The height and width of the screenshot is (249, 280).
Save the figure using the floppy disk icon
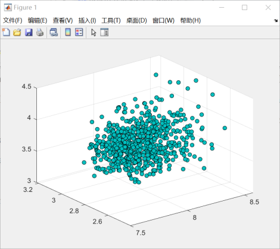pyautogui.click(x=29, y=32)
